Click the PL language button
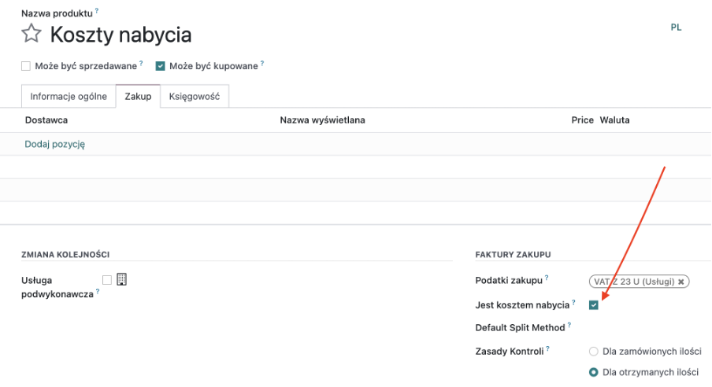 point(676,28)
